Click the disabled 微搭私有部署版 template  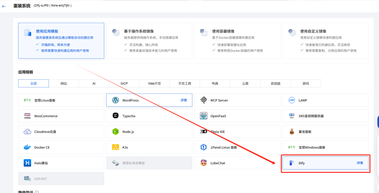coord(149,163)
